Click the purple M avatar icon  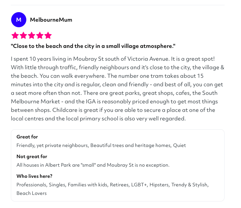19,20
